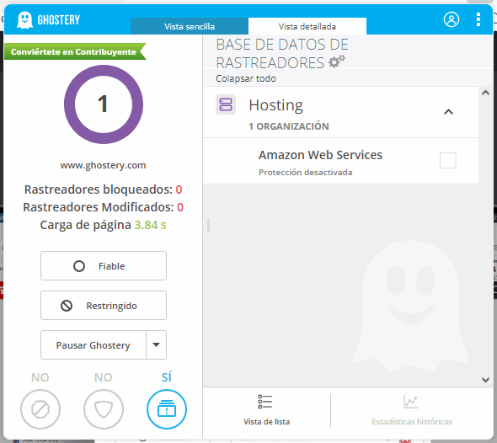Click the Vista de lista icon

[x=265, y=402]
